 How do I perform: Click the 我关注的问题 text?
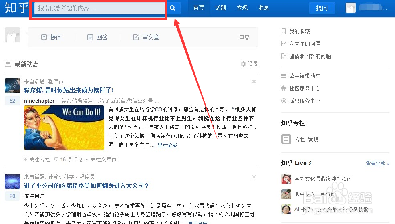point(305,44)
